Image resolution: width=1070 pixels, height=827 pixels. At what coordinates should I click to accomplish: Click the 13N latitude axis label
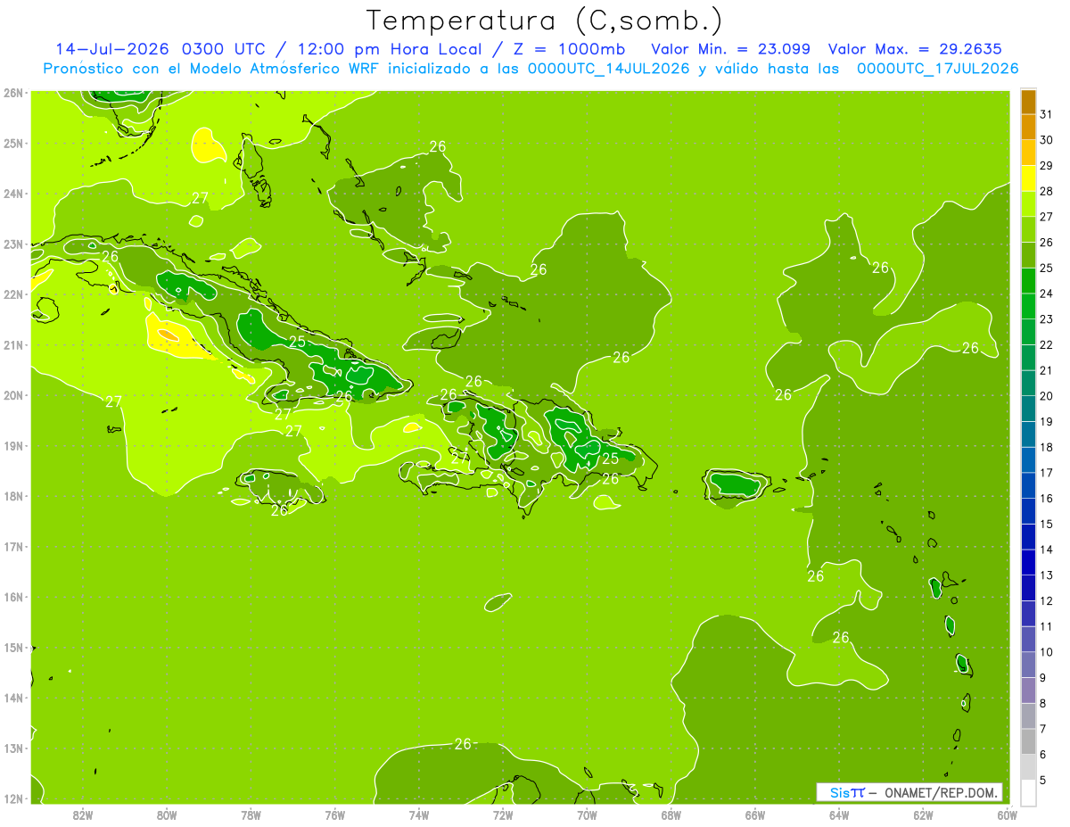click(12, 748)
